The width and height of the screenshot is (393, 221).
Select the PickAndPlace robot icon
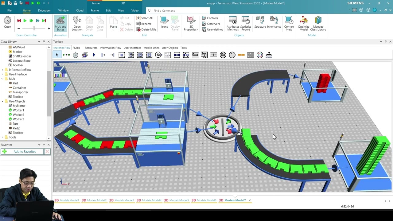[158, 55]
